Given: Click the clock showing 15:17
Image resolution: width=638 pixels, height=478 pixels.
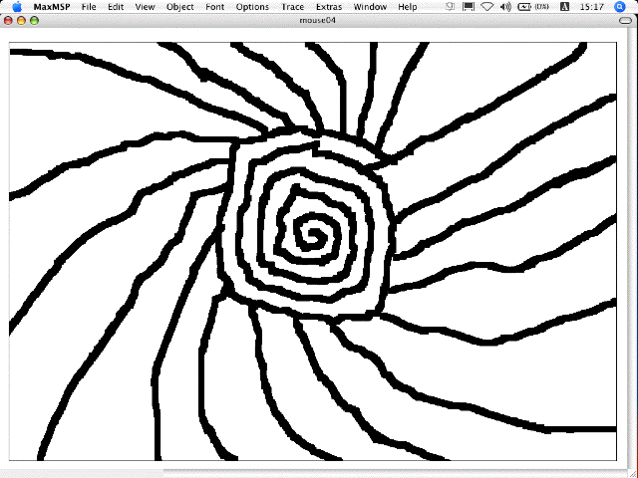Looking at the screenshot, I should tap(591, 7).
